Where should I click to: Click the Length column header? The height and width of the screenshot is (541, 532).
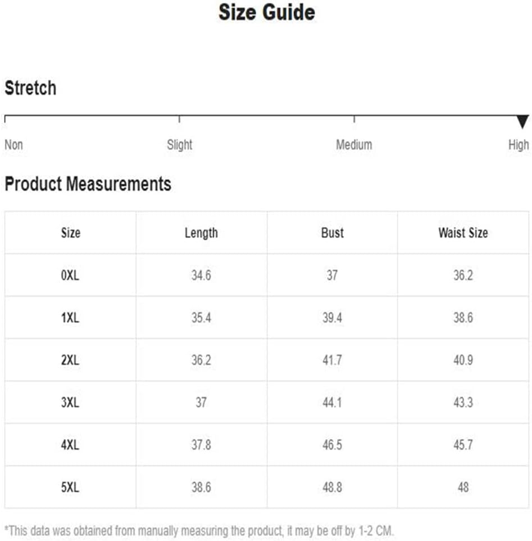201,233
